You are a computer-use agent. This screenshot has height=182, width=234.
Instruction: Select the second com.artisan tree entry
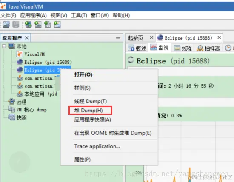click(x=39, y=86)
